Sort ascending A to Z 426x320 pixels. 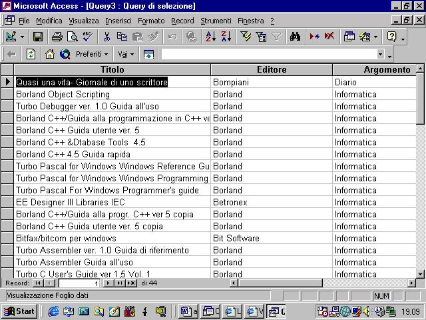pos(210,37)
